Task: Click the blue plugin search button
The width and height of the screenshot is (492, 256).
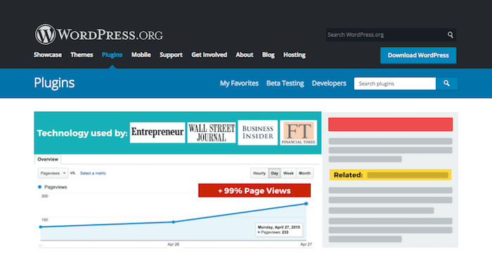Action: 446,83
